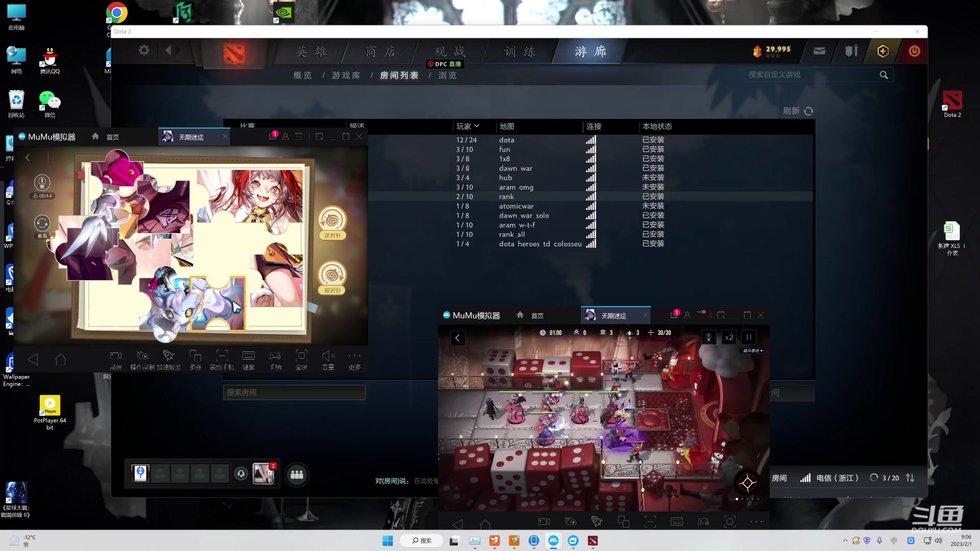Image resolution: width=980 pixels, height=551 pixels.
Task: Go back with Dota 2 left arrow
Action: click(168, 50)
